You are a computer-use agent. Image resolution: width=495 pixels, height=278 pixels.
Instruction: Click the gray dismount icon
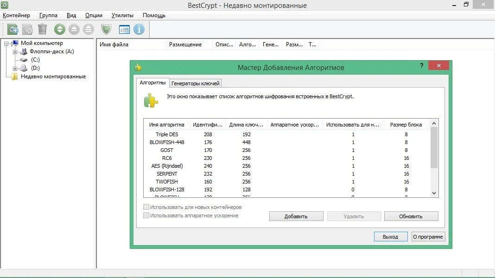click(x=74, y=29)
